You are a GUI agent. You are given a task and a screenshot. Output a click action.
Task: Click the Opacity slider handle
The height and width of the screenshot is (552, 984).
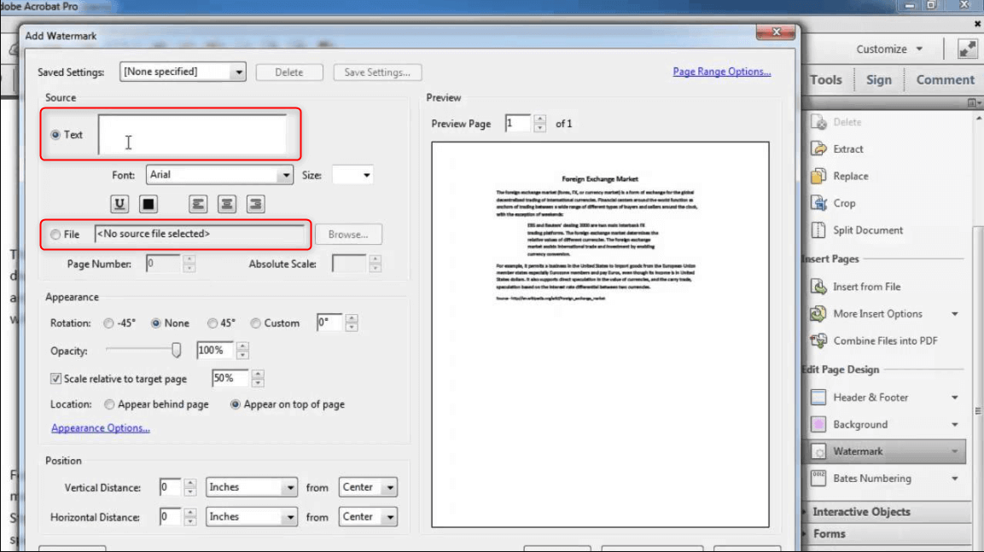pyautogui.click(x=177, y=350)
